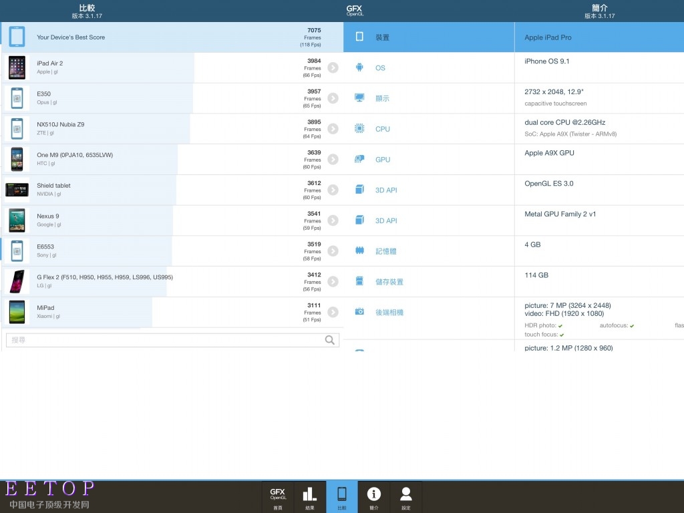Click the 後端相機 camera icon

359,312
